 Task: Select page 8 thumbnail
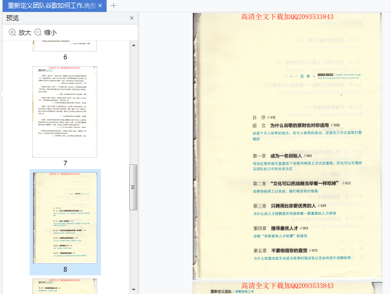pyautogui.click(x=65, y=218)
